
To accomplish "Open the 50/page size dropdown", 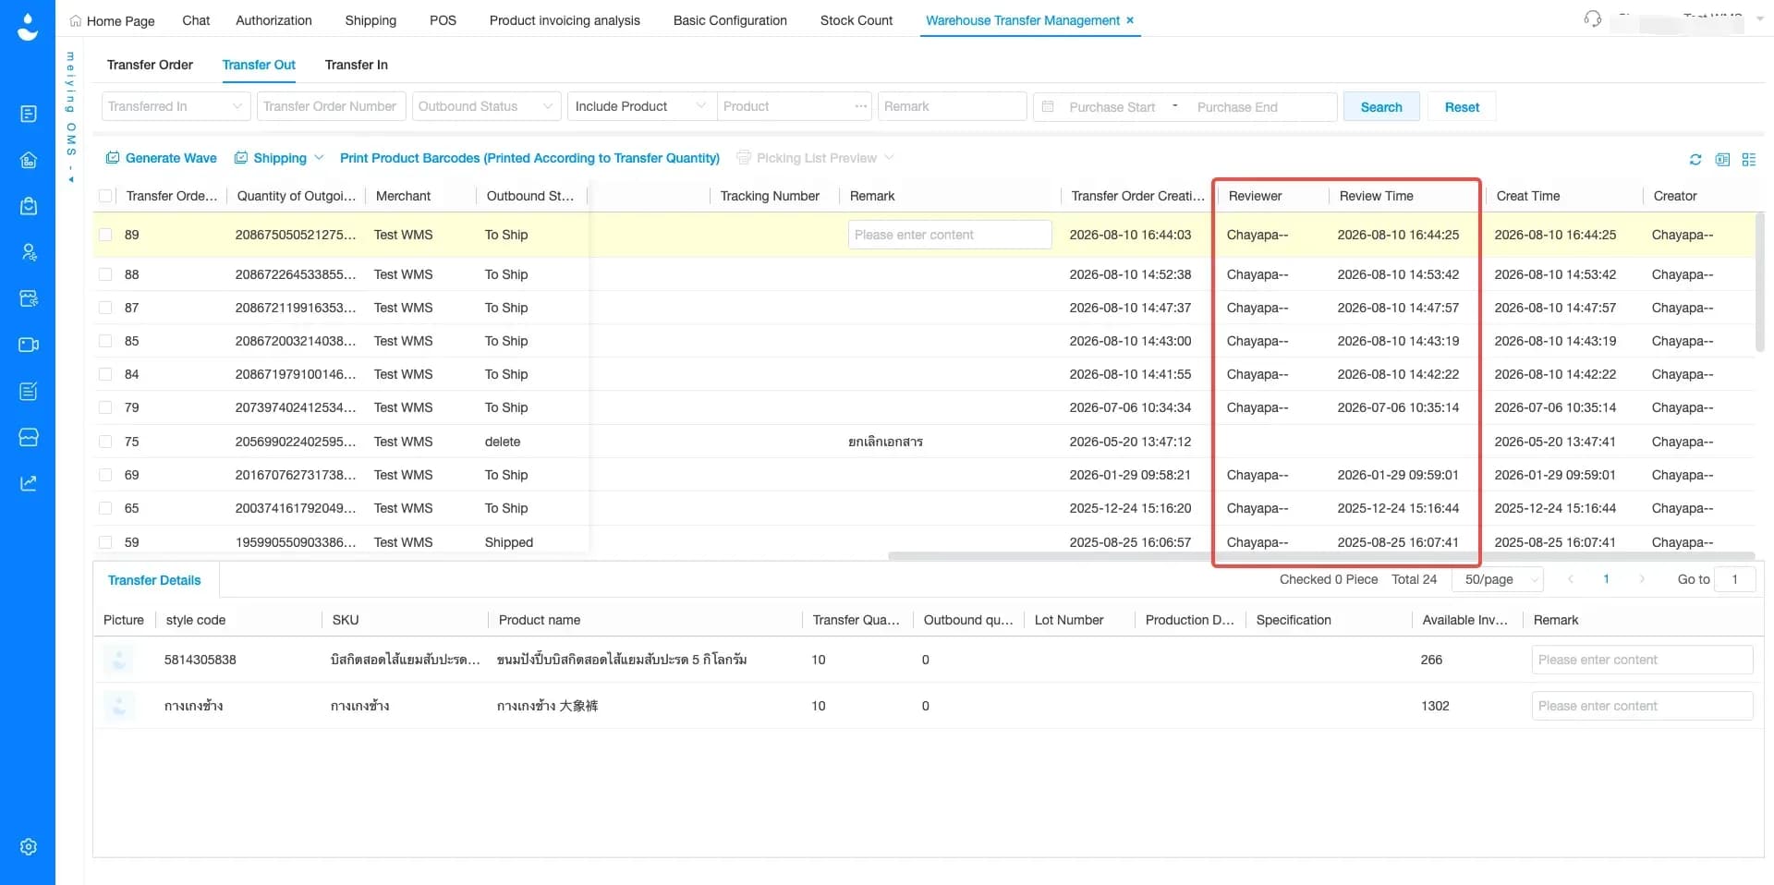I will pyautogui.click(x=1498, y=579).
